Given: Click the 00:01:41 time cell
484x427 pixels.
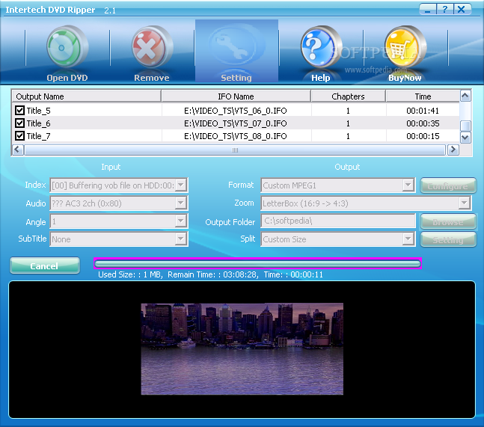Looking at the screenshot, I should point(423,111).
